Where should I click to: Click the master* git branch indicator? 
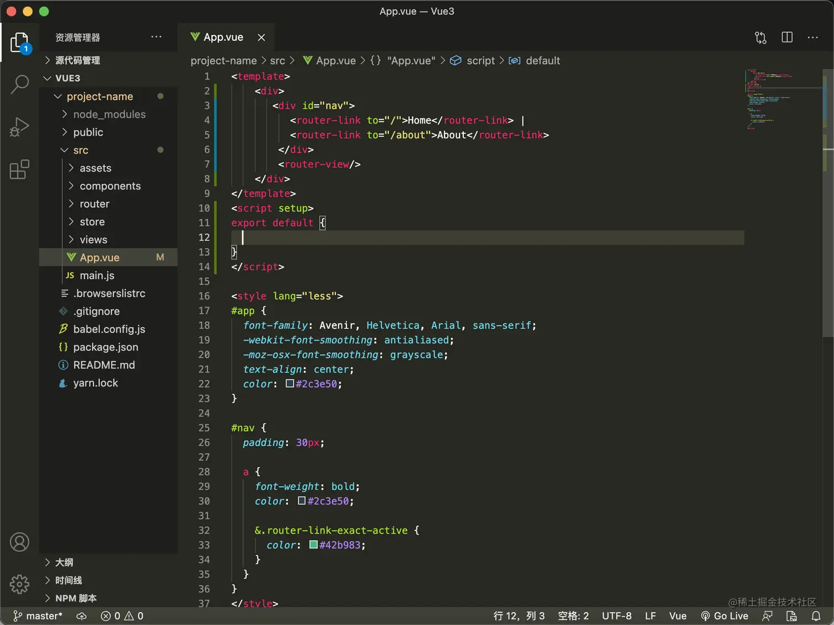click(38, 616)
